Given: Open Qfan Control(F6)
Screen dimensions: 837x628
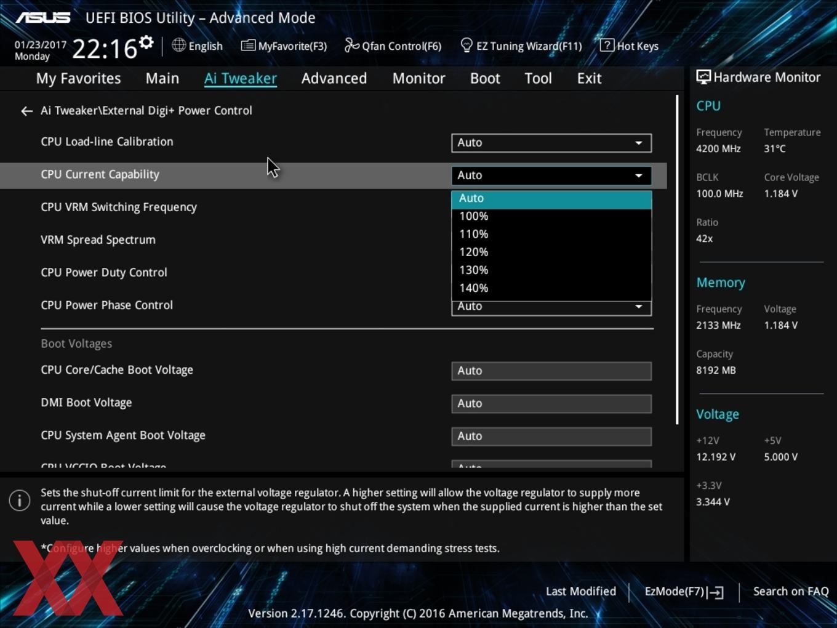Looking at the screenshot, I should 393,46.
